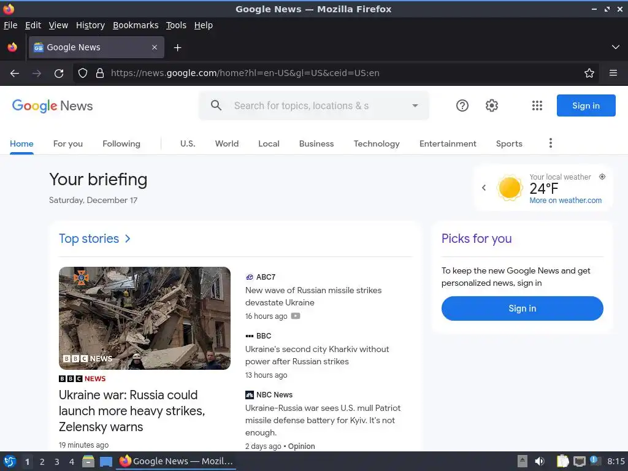Open the History menu

(91, 25)
